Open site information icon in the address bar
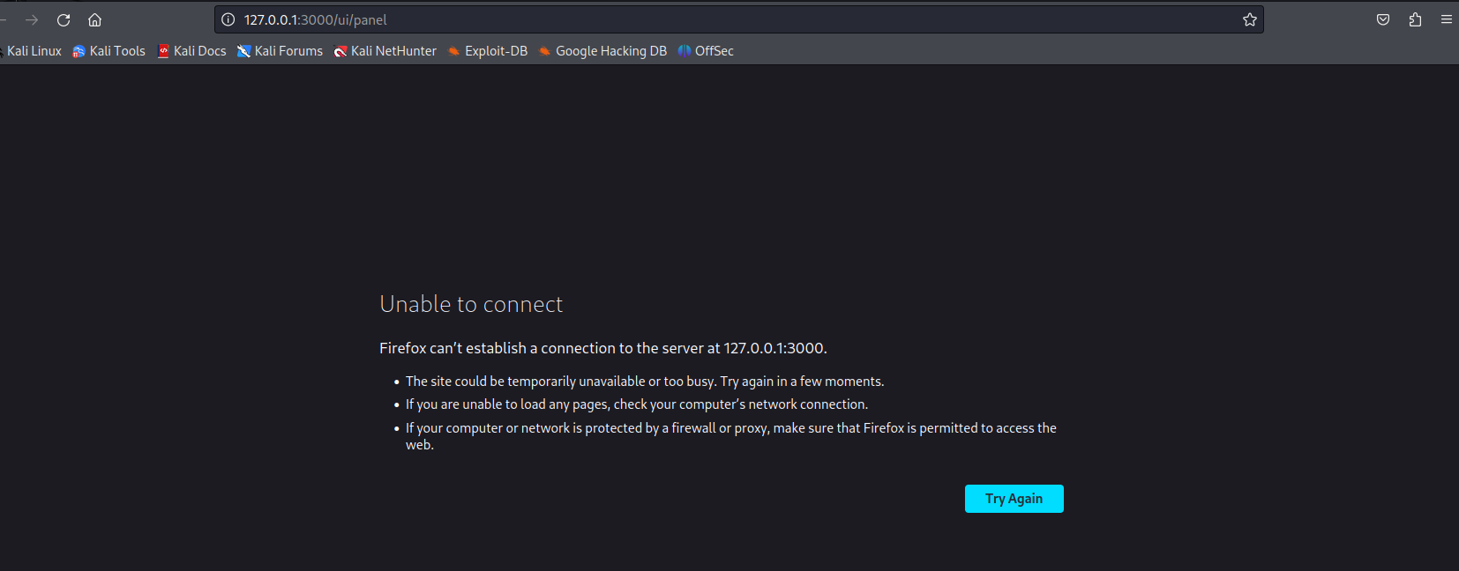This screenshot has width=1459, height=571. coord(228,19)
